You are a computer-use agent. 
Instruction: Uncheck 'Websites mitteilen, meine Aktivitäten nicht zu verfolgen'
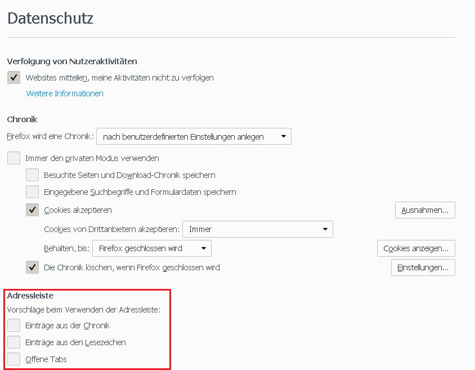[14, 78]
